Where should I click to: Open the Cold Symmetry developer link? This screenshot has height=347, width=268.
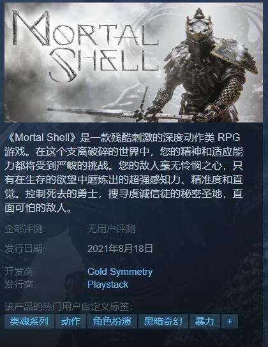tap(120, 272)
